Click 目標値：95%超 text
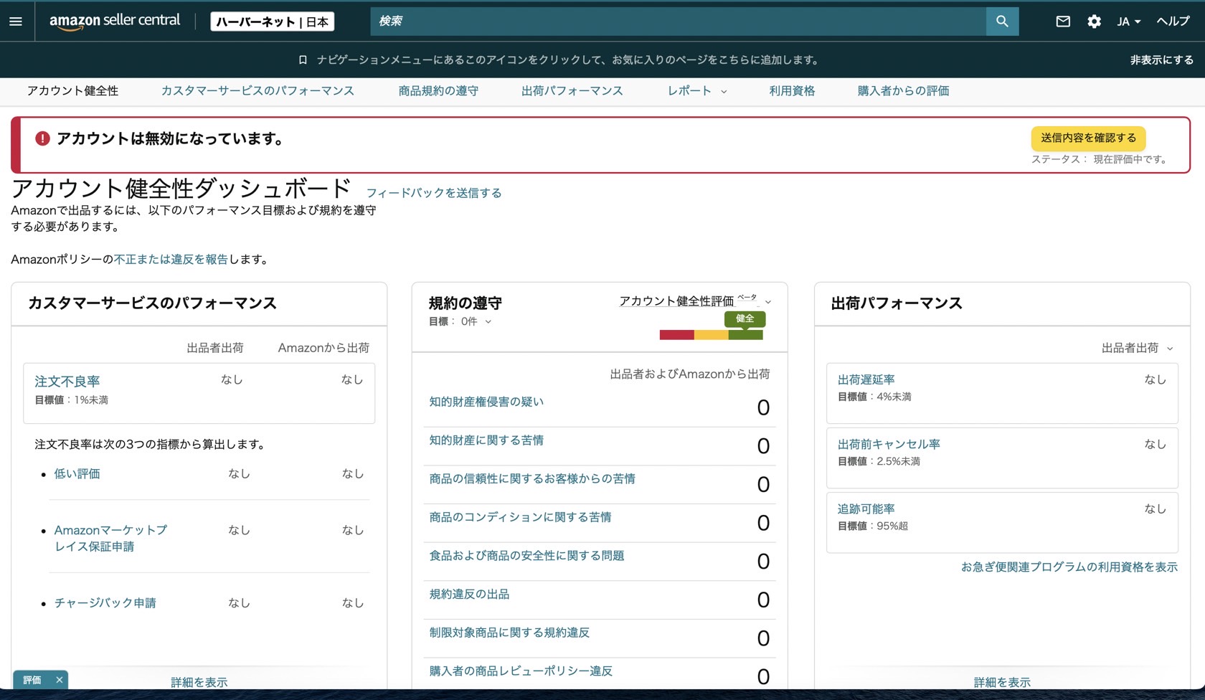Image resolution: width=1205 pixels, height=700 pixels. click(x=872, y=526)
